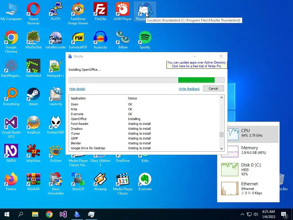Select the Launchy desktop shortcut
The image size is (293, 220).
[56, 97]
